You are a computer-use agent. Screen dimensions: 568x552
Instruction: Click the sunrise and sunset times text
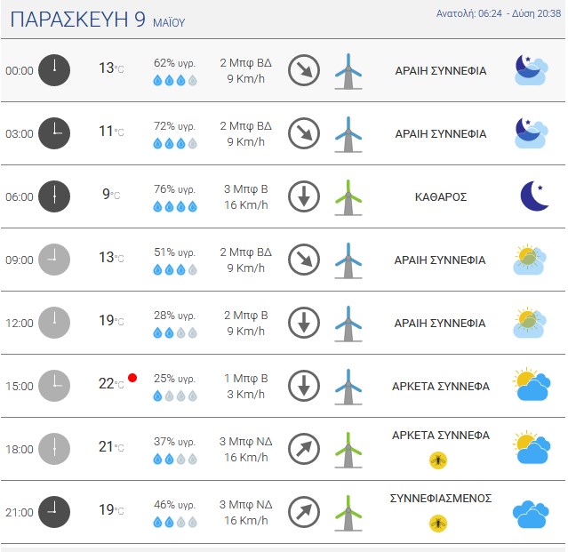click(x=498, y=13)
